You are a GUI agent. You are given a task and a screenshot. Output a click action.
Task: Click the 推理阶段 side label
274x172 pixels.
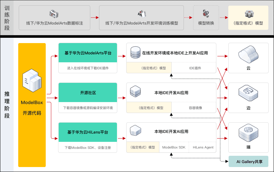(7, 105)
